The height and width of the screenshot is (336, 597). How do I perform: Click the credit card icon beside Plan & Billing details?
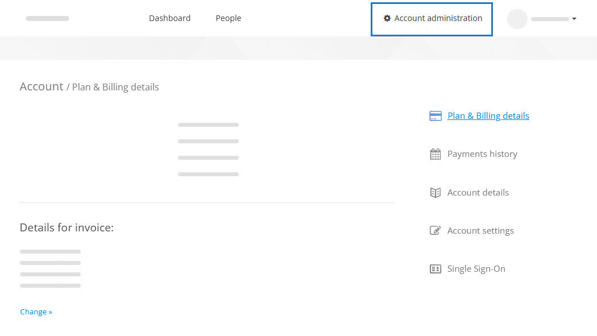pos(436,115)
